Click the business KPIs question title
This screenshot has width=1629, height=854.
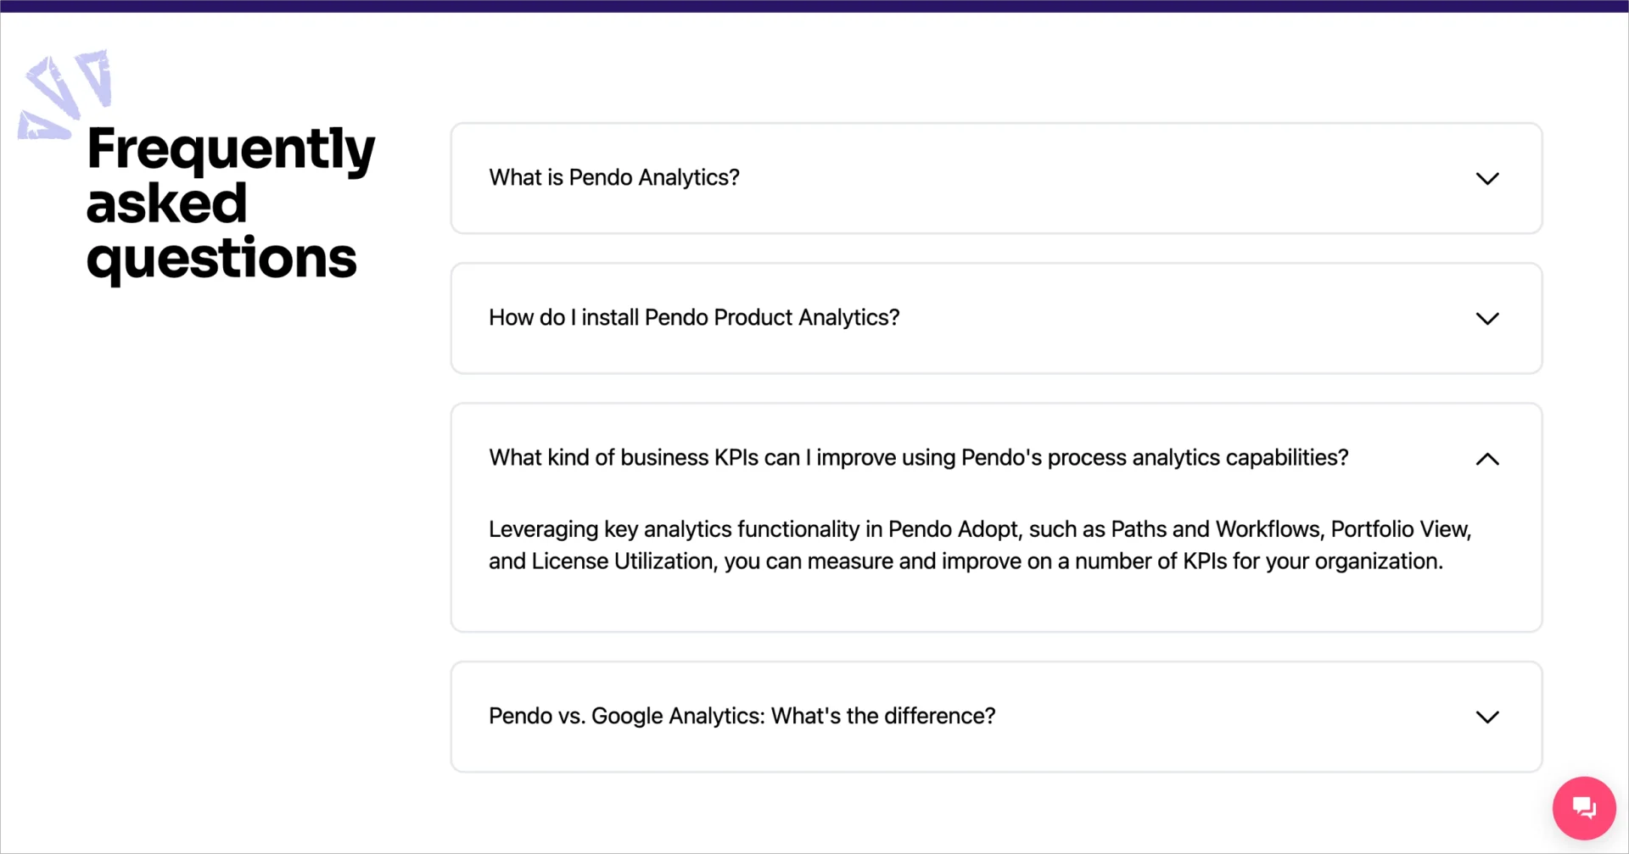918,458
